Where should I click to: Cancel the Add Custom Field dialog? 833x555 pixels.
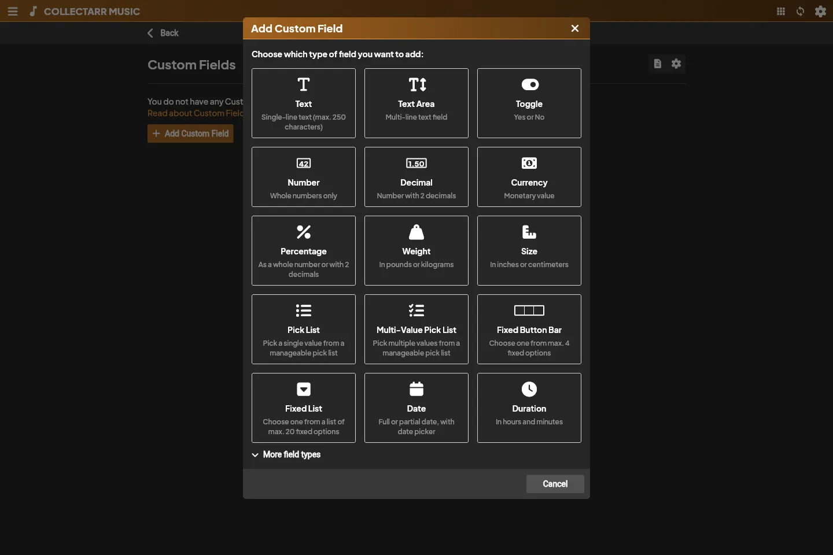(555, 484)
